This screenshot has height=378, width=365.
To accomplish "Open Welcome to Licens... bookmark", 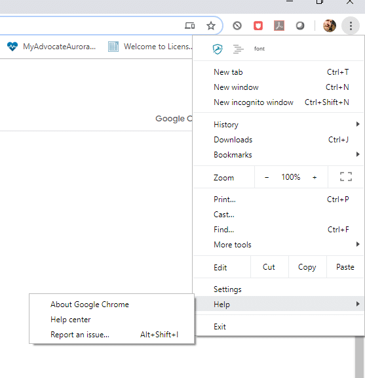I will (150, 47).
